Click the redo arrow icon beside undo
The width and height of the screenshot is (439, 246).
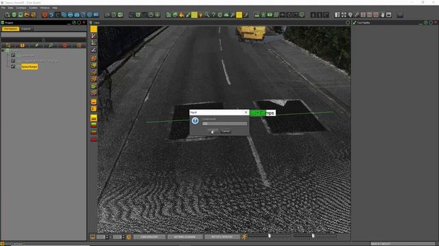[x=58, y=15]
